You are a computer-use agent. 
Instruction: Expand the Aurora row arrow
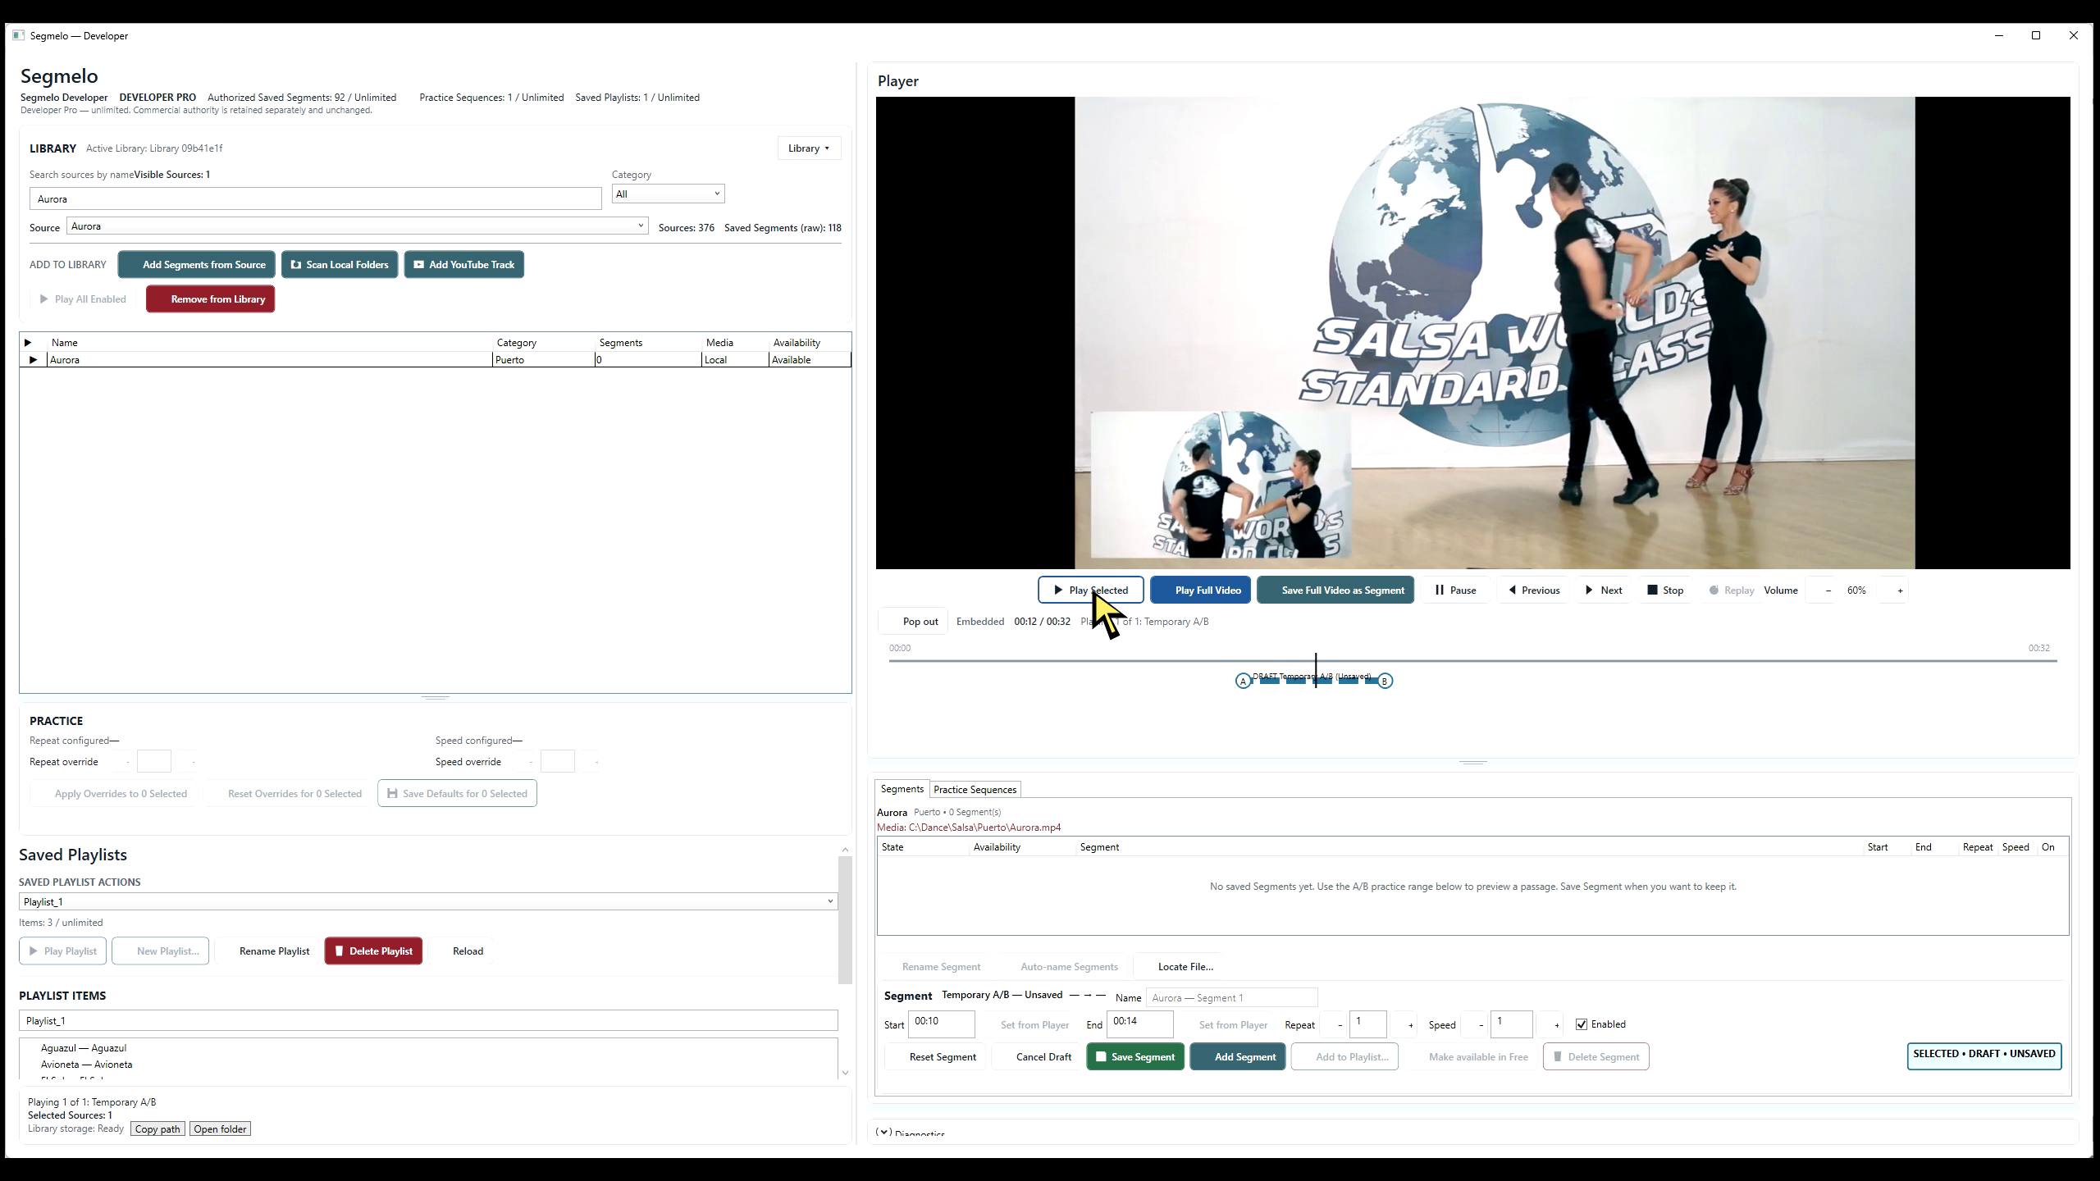click(33, 360)
